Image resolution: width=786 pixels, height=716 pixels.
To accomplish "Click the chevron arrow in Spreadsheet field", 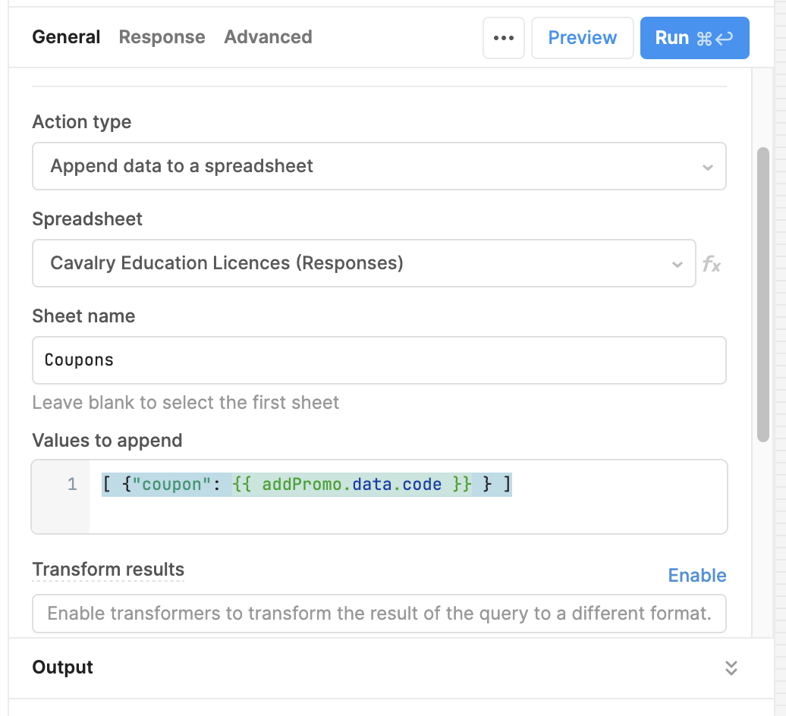I will pos(677,264).
